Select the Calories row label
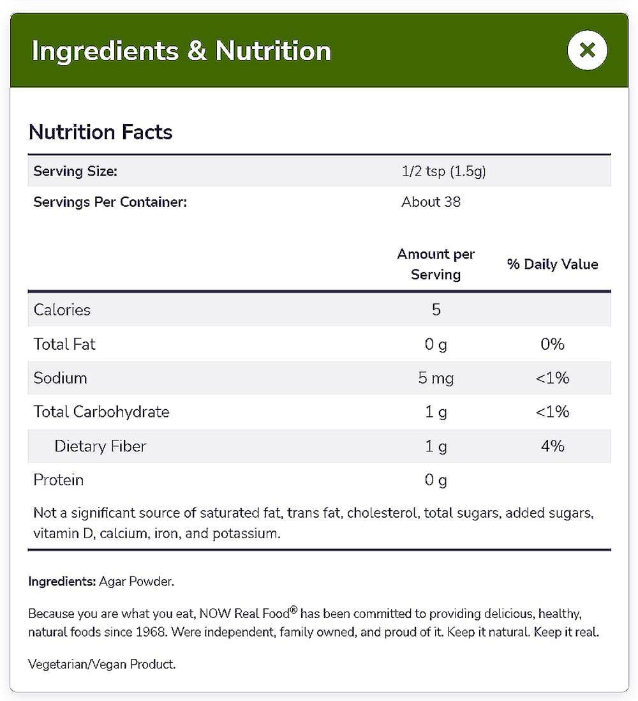This screenshot has width=638, height=701. tap(62, 310)
